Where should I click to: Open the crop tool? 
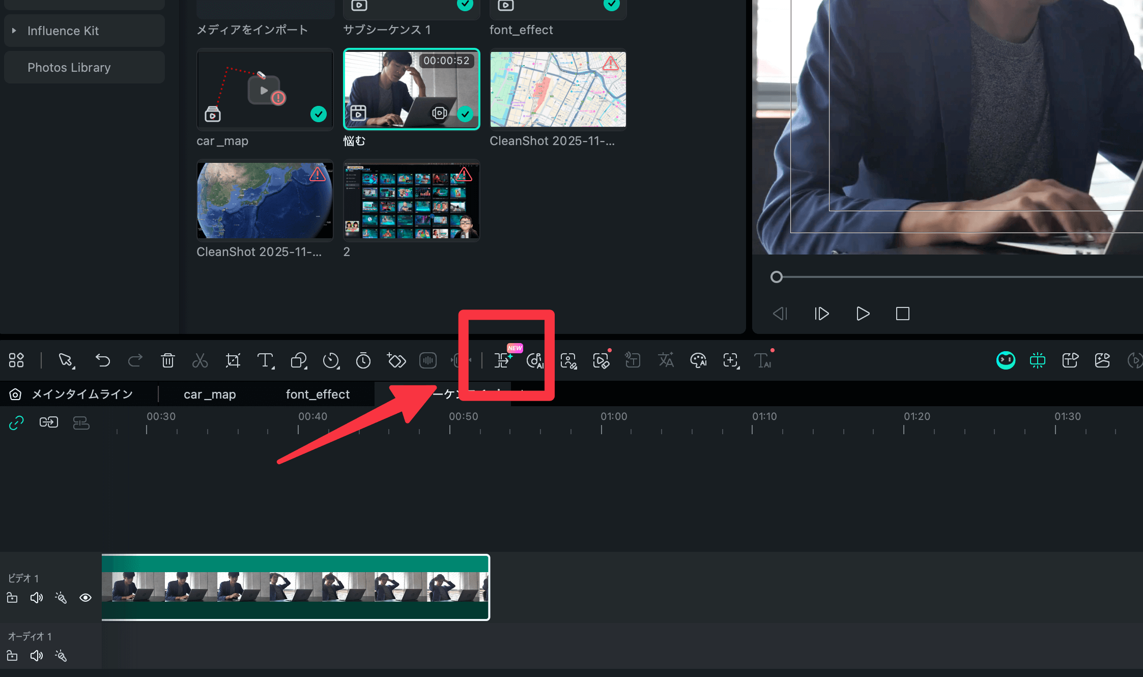(x=233, y=360)
